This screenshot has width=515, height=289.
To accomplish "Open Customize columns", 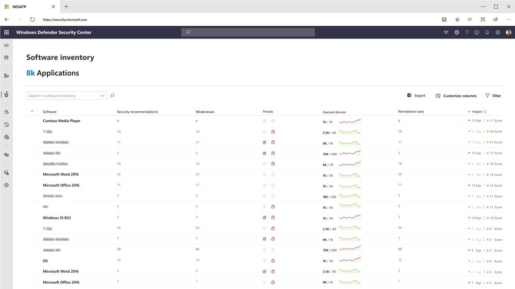I will [x=456, y=96].
